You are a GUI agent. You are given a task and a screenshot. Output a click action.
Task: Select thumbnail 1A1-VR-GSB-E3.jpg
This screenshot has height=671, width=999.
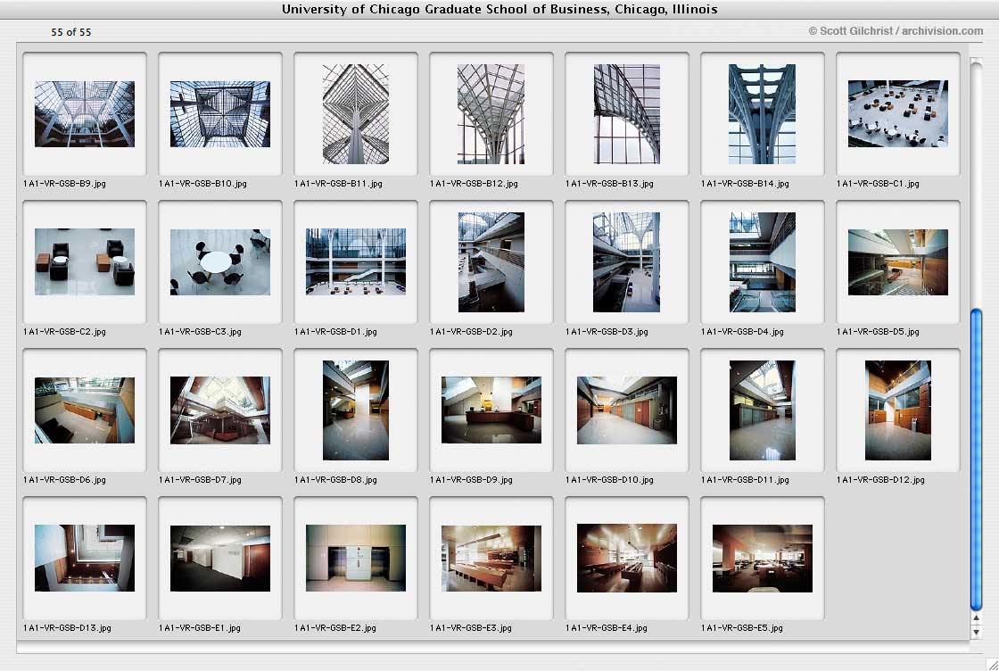[x=491, y=559]
